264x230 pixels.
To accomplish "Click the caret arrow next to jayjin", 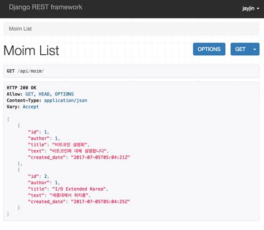I will (258, 8).
